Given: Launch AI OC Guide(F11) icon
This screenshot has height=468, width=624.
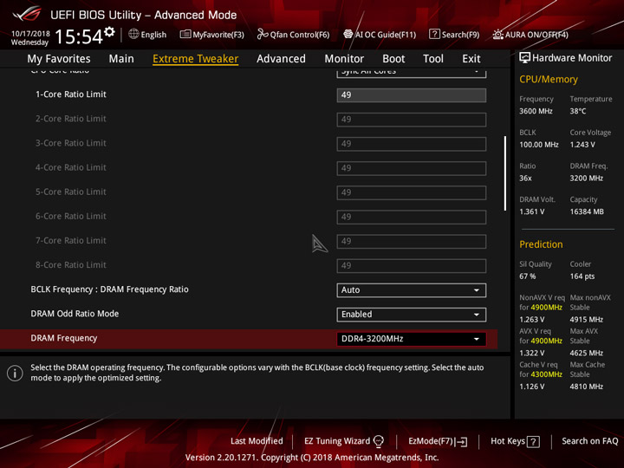Looking at the screenshot, I should point(348,34).
